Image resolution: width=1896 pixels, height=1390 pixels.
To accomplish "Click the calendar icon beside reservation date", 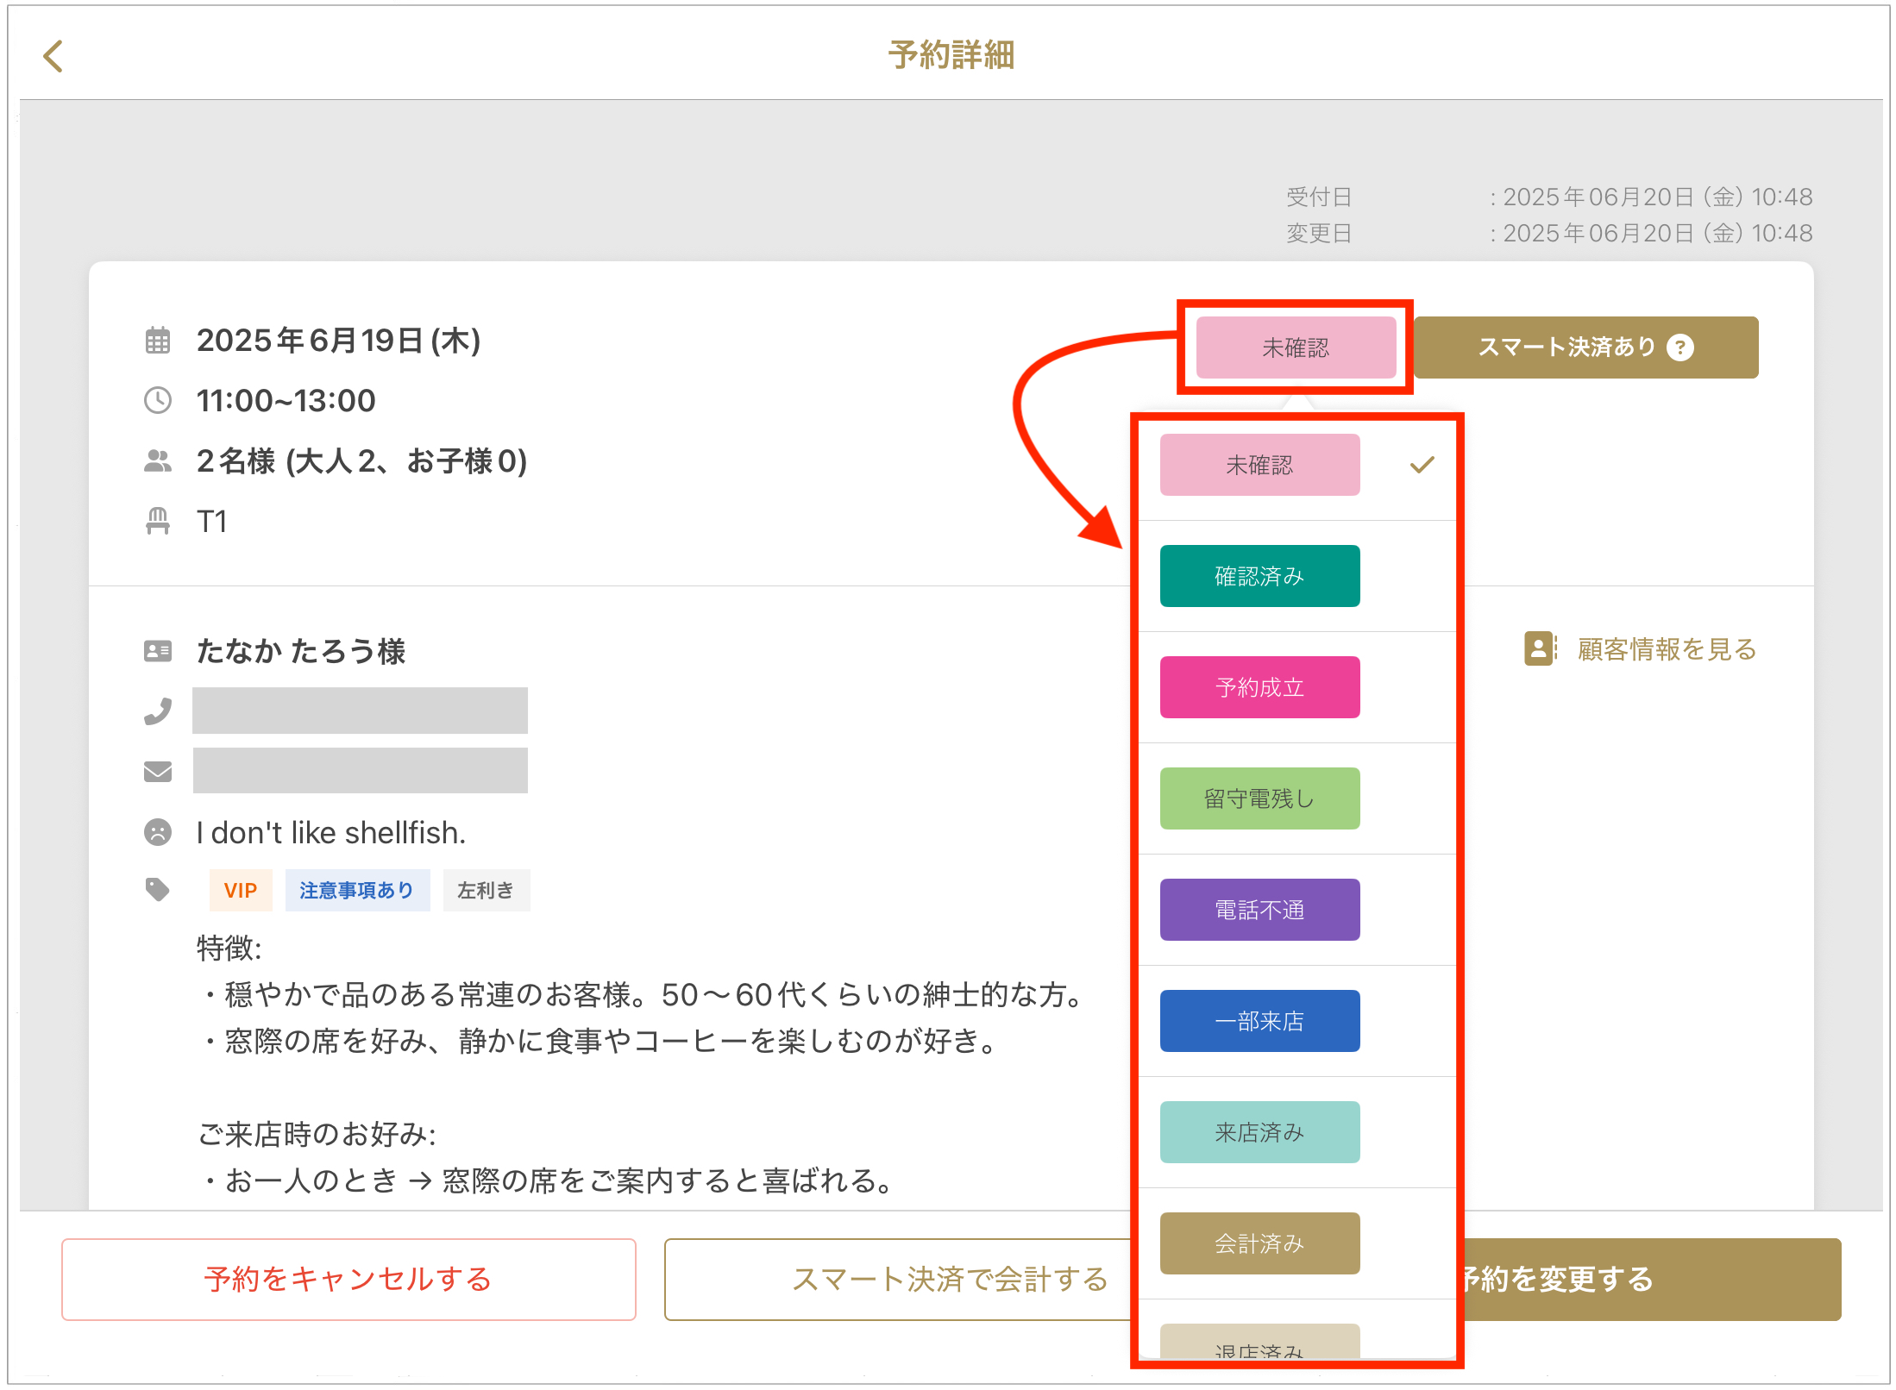I will 158,341.
